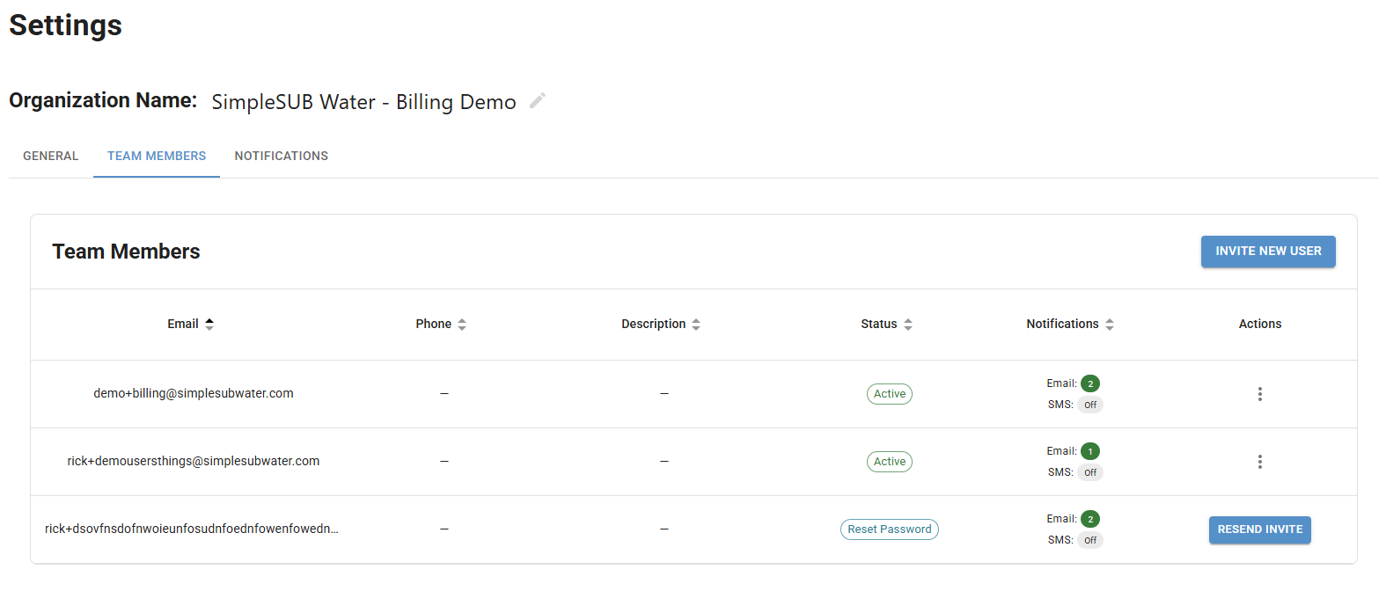Click email notification count for demo+billing

(x=1090, y=383)
